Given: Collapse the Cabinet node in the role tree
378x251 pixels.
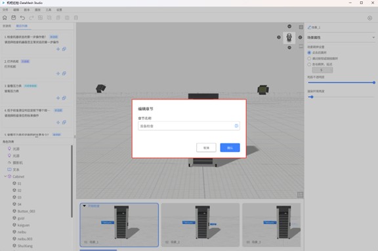Looking at the screenshot, I should (x=5, y=176).
